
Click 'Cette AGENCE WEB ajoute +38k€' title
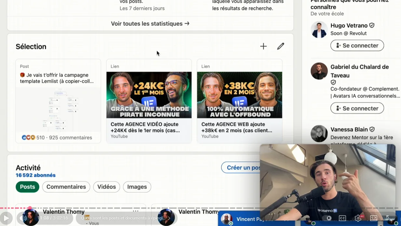[237, 127]
